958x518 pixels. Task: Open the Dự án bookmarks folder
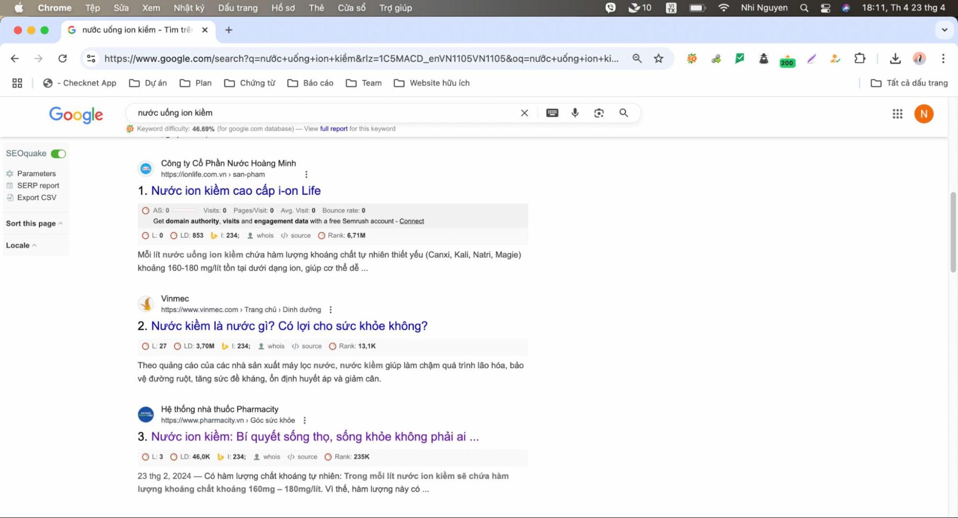pos(148,83)
